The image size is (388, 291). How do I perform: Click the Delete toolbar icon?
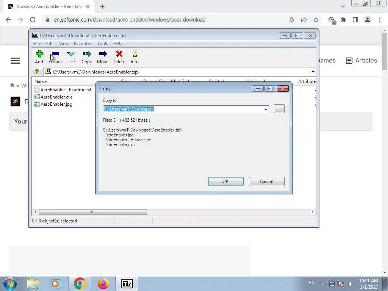pos(119,57)
